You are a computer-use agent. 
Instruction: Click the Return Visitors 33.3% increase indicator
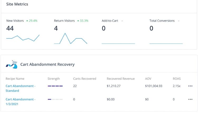tap(83, 21)
